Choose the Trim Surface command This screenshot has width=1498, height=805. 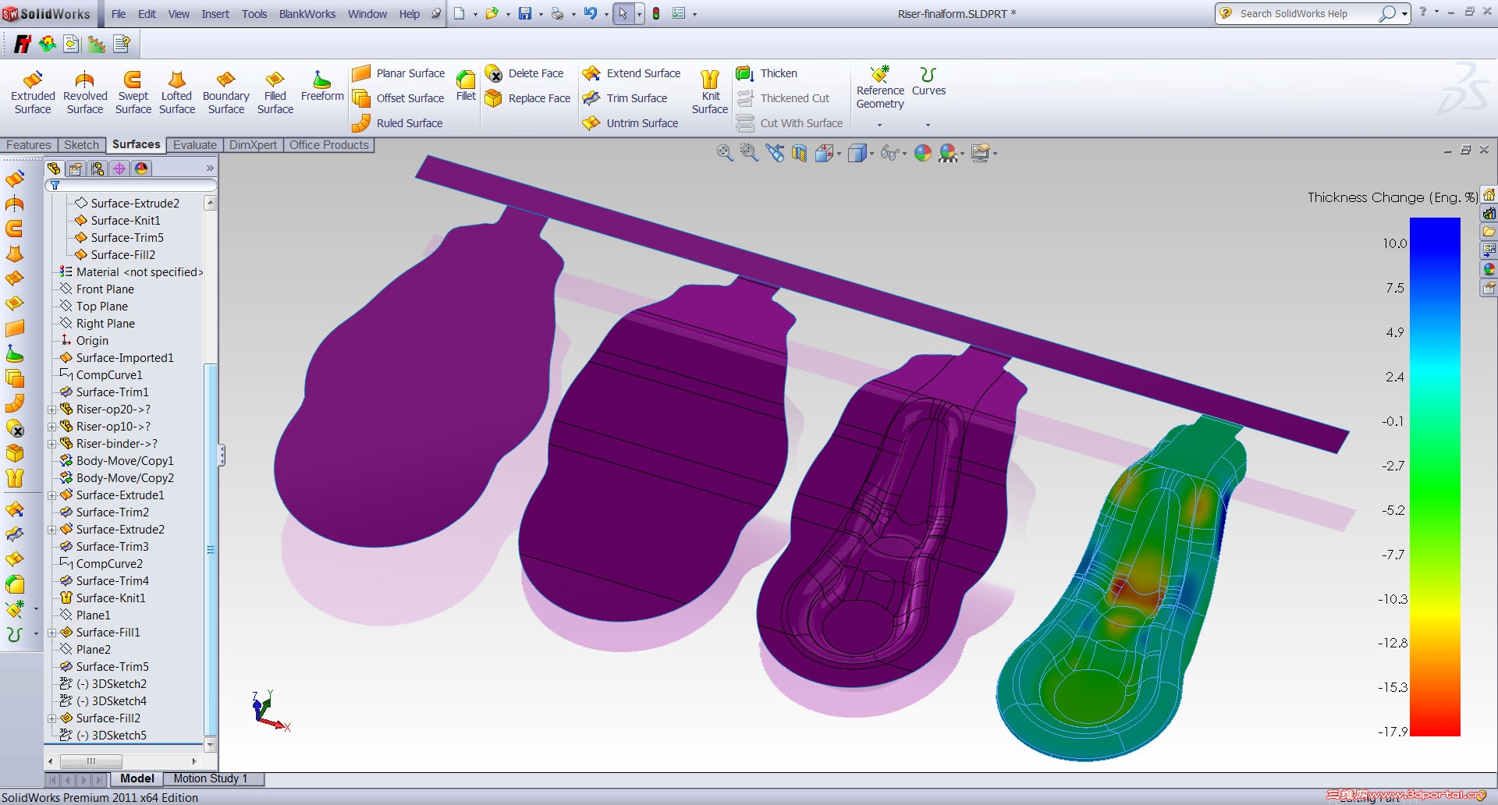point(625,98)
